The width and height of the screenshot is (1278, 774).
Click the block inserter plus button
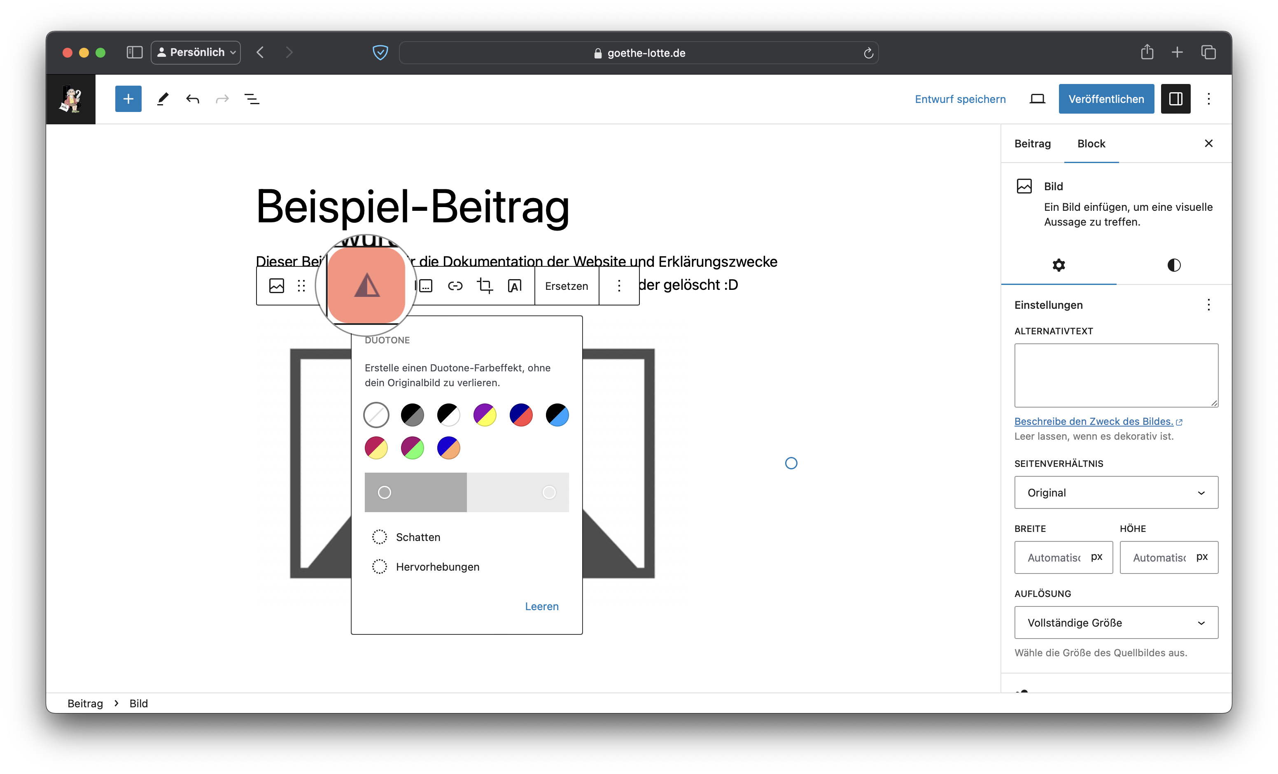pos(128,98)
